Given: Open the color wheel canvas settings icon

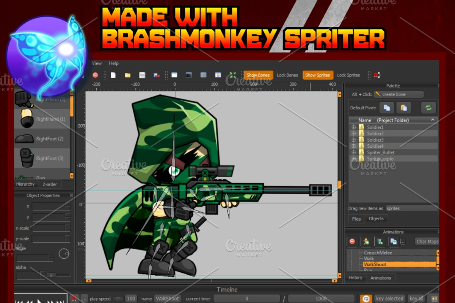Looking at the screenshot, I should (x=218, y=75).
